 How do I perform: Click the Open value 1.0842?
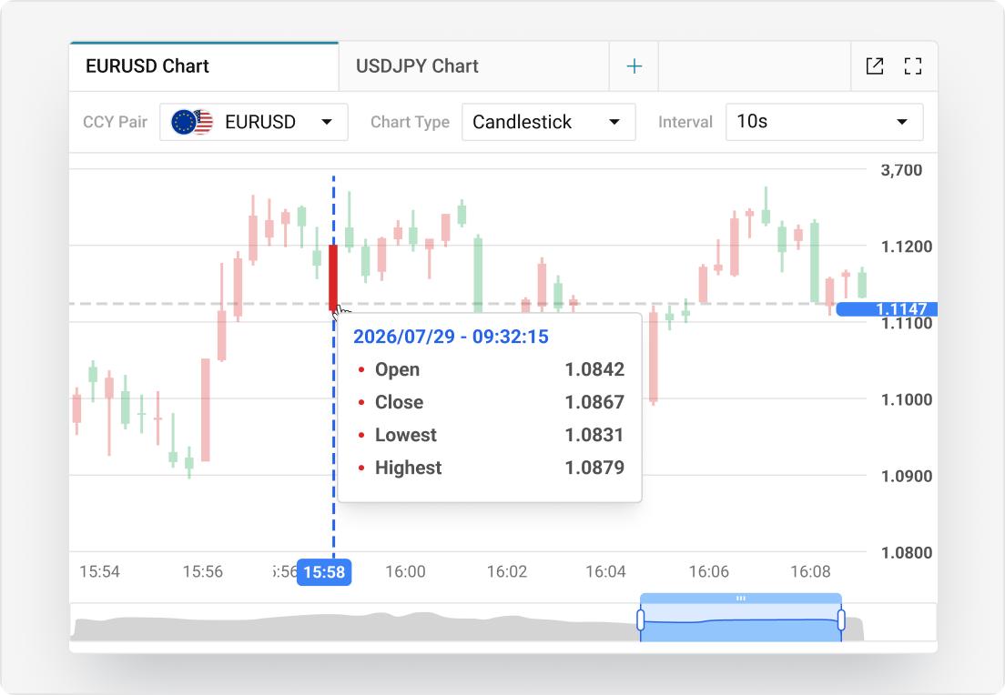click(594, 369)
